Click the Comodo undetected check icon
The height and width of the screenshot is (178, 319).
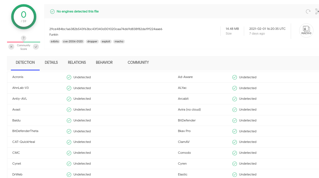click(235, 153)
